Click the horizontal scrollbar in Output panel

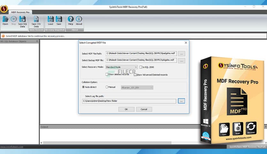[107, 143]
